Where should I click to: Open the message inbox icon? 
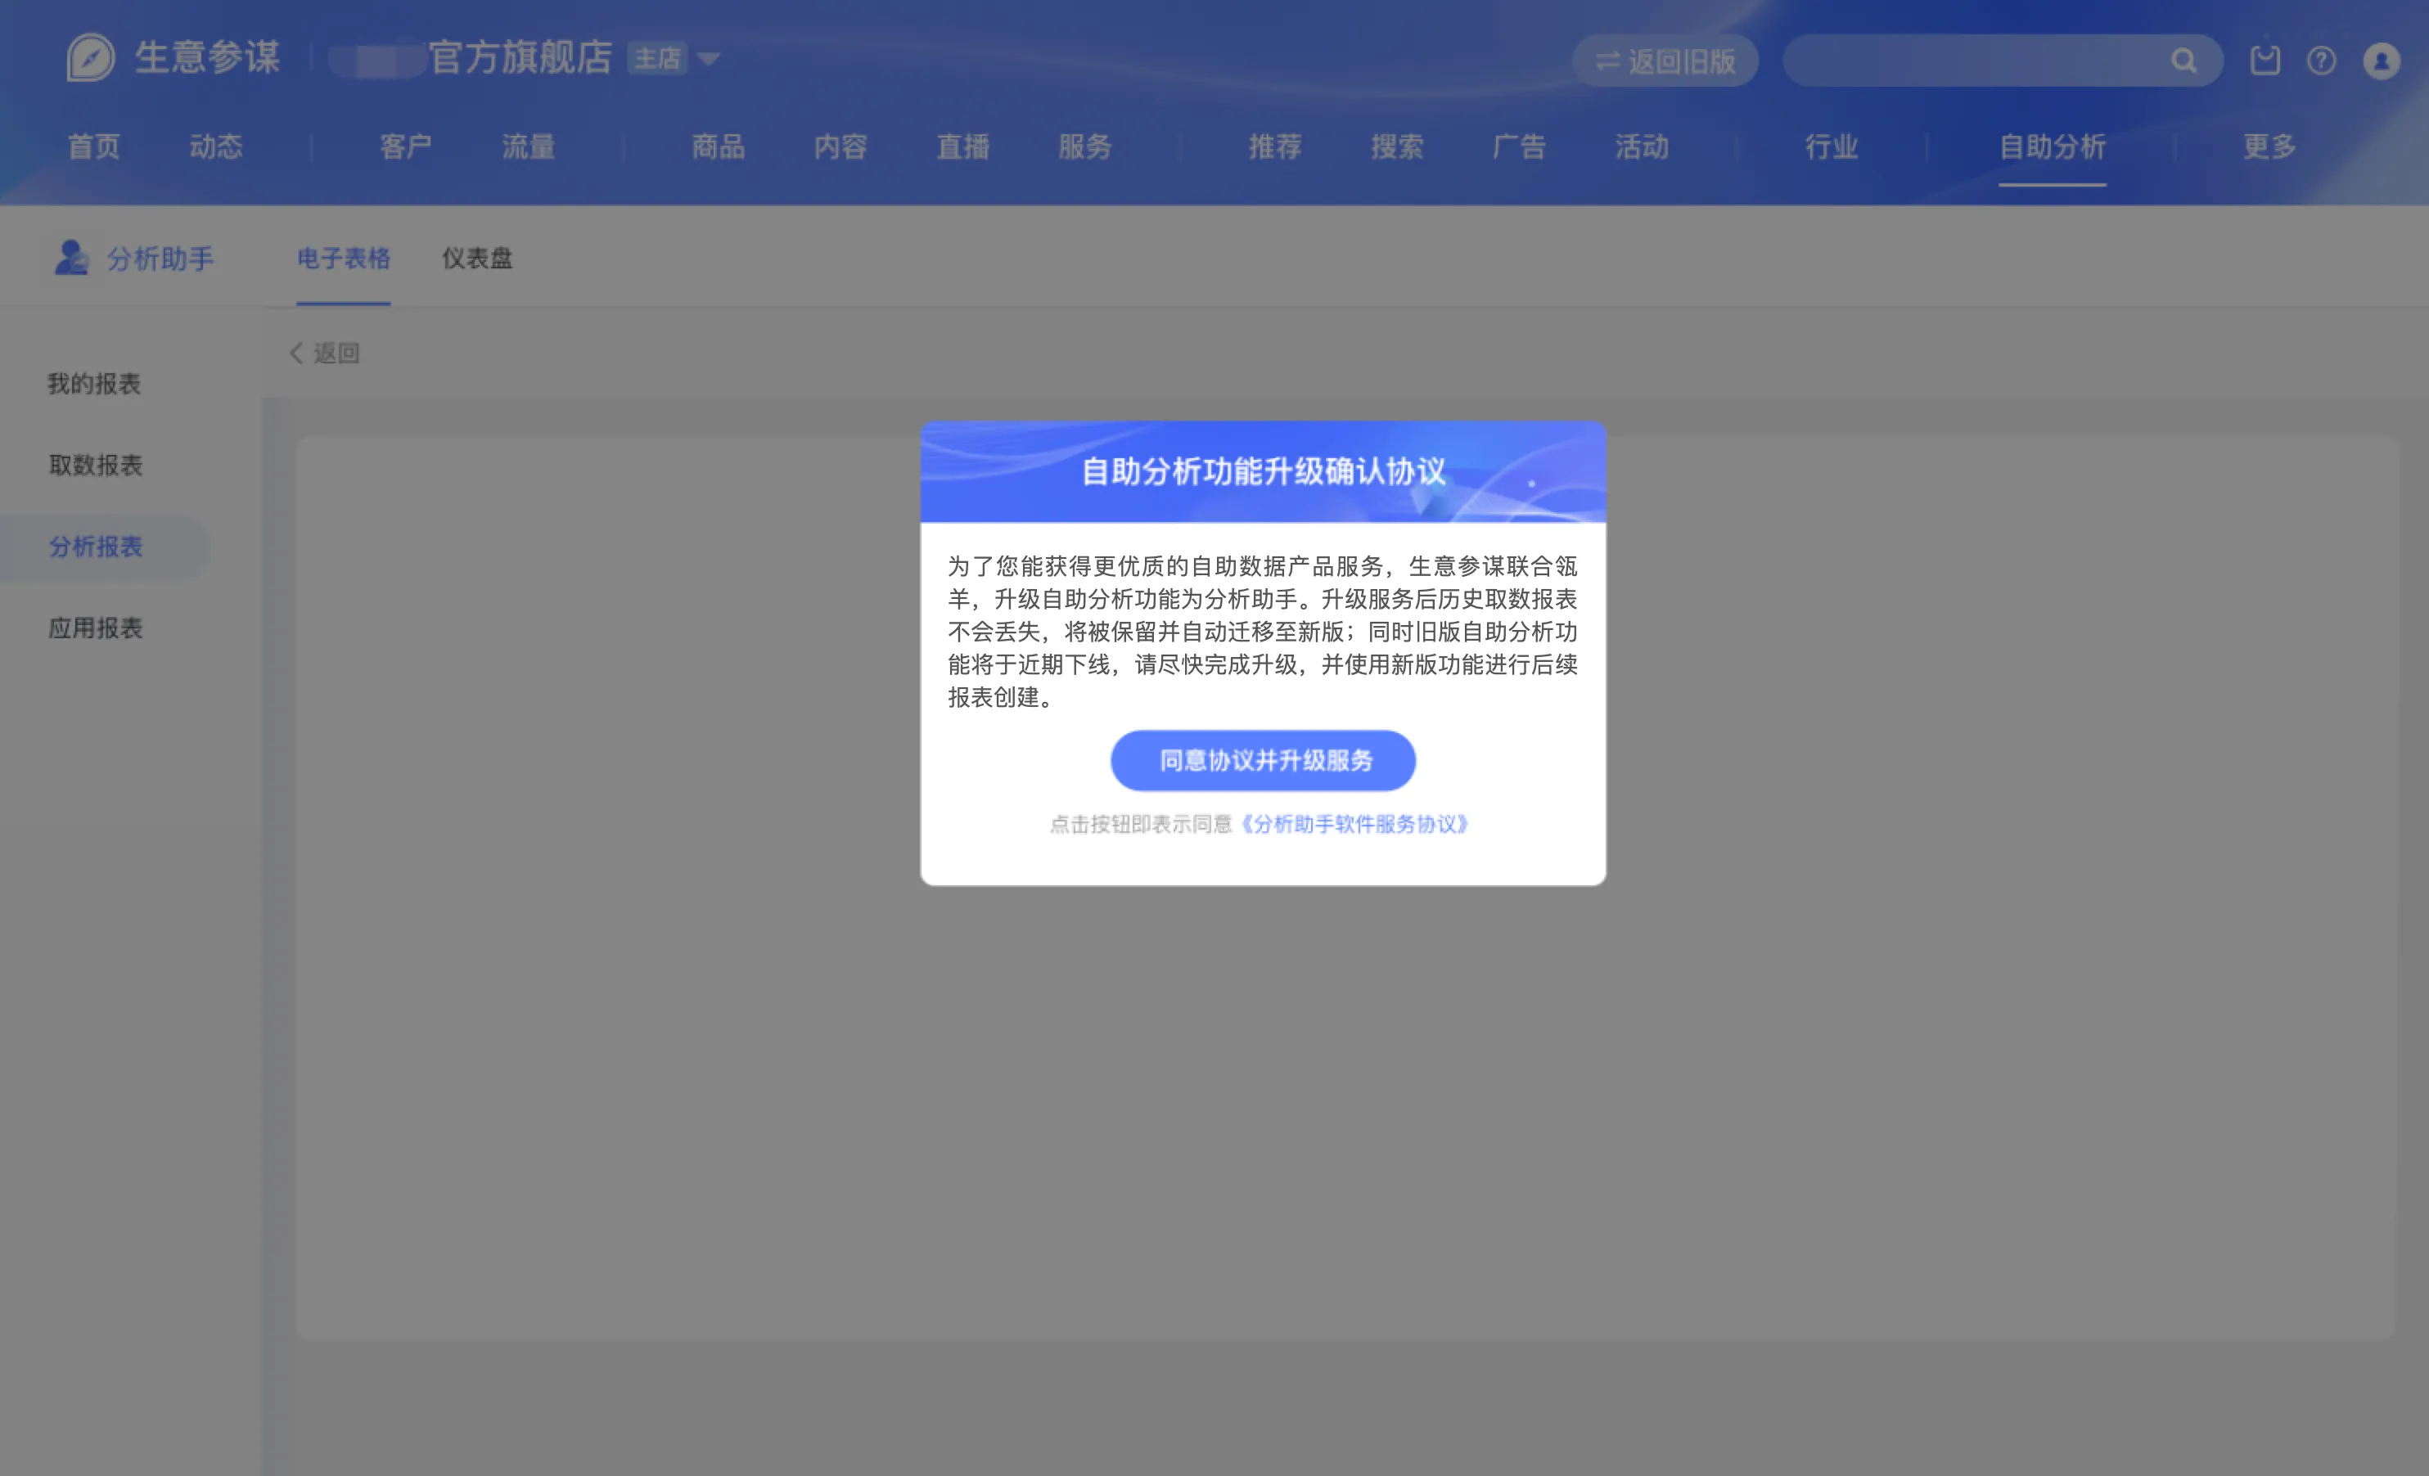point(2265,60)
